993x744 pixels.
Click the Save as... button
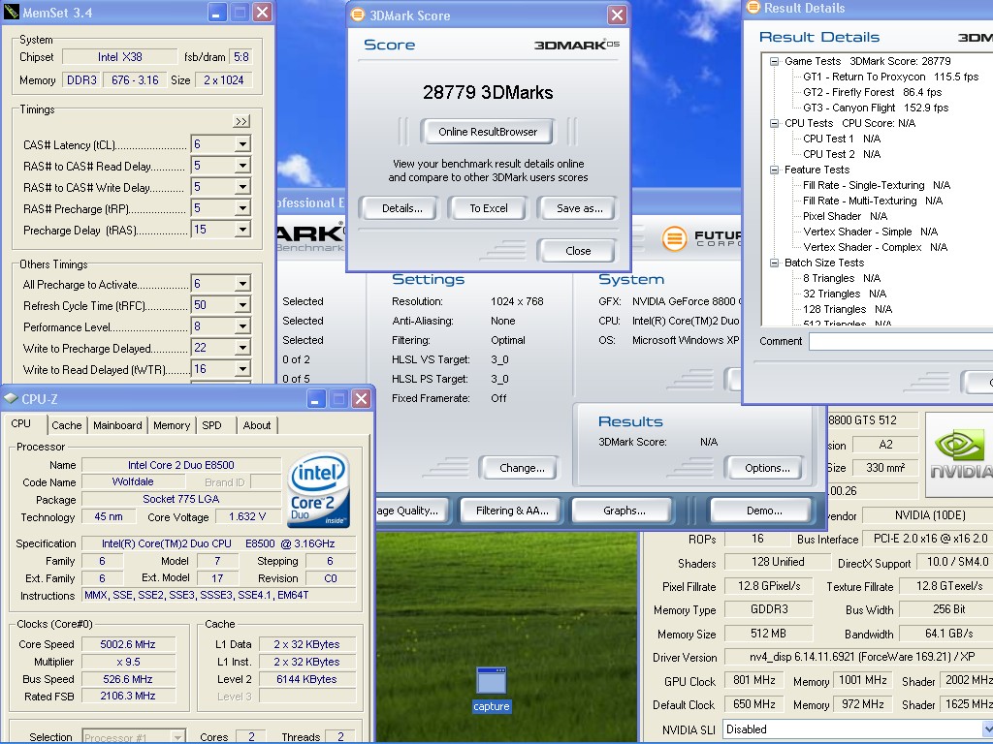[579, 208]
